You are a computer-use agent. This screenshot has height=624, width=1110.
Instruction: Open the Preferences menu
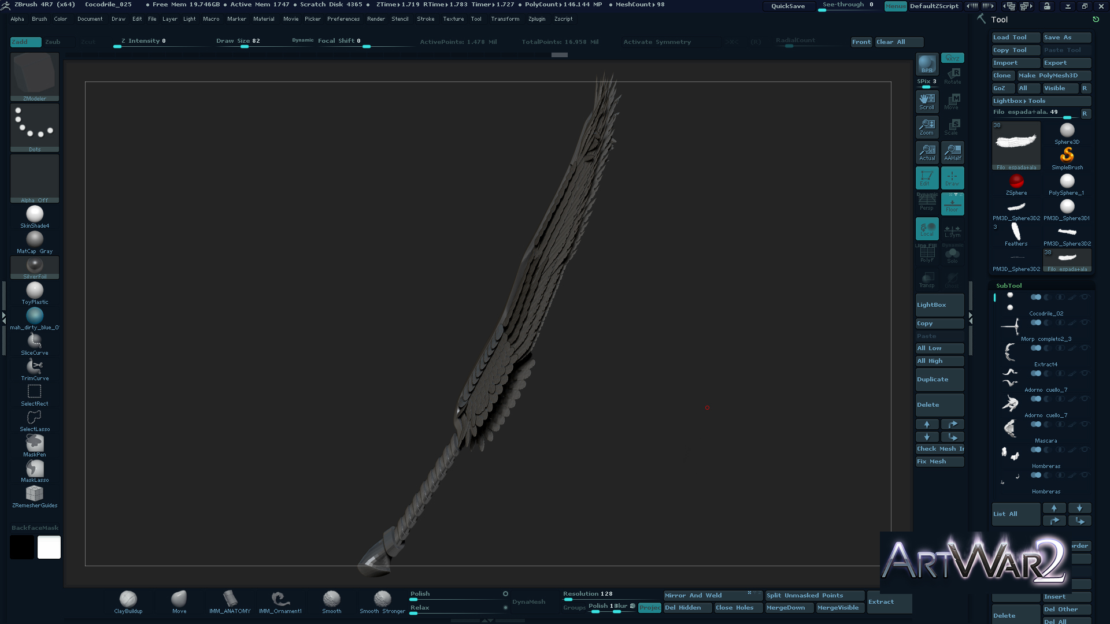pyautogui.click(x=343, y=19)
